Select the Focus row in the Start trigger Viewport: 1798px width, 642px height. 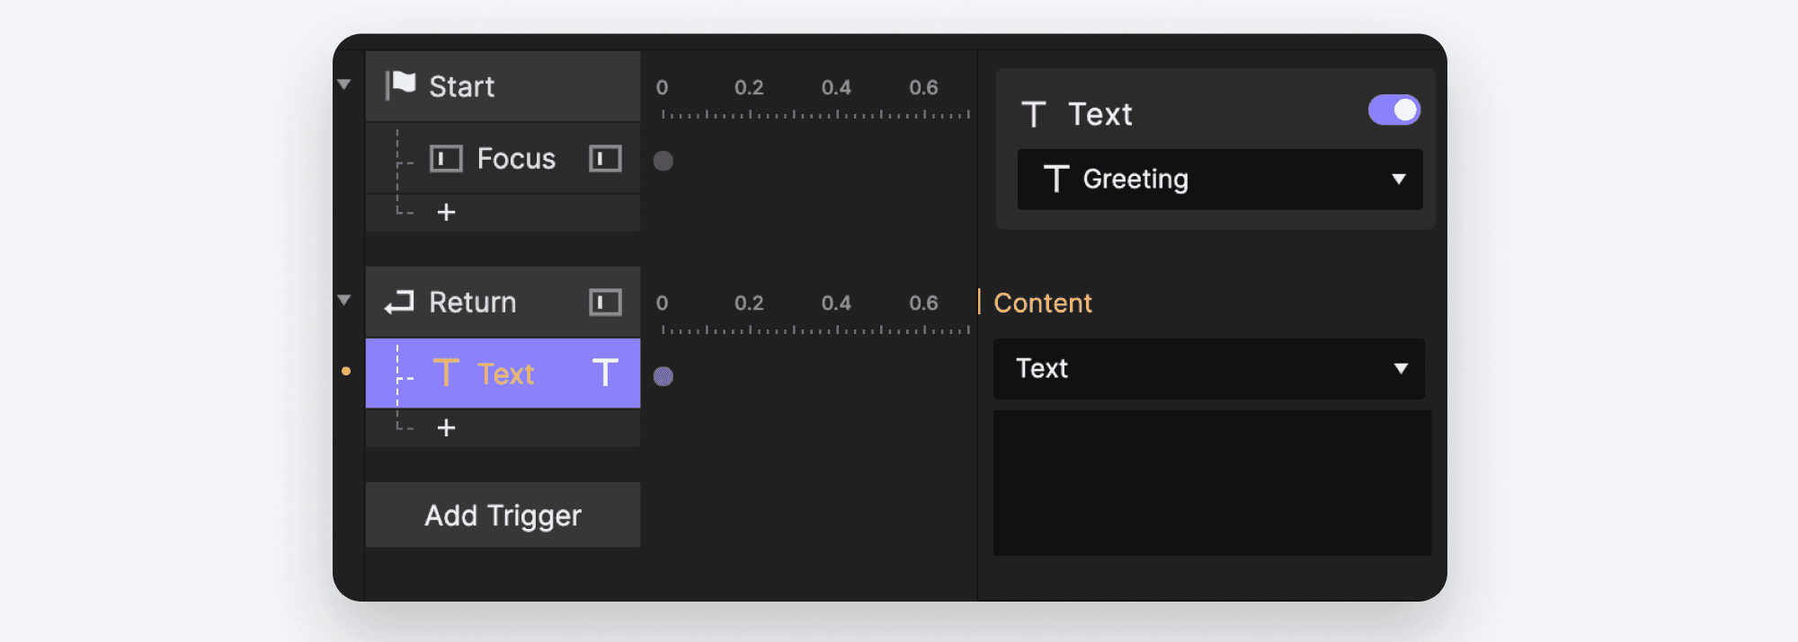pyautogui.click(x=515, y=158)
